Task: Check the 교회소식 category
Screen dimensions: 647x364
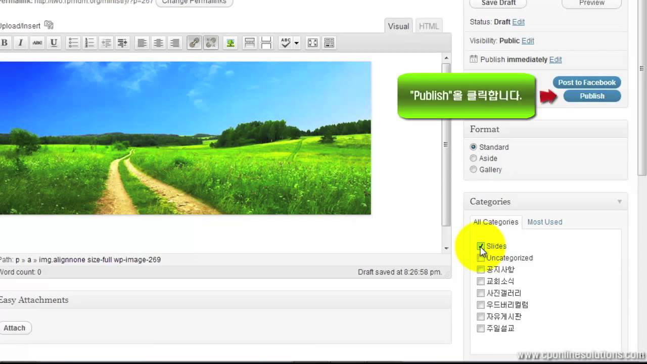Action: tap(481, 281)
